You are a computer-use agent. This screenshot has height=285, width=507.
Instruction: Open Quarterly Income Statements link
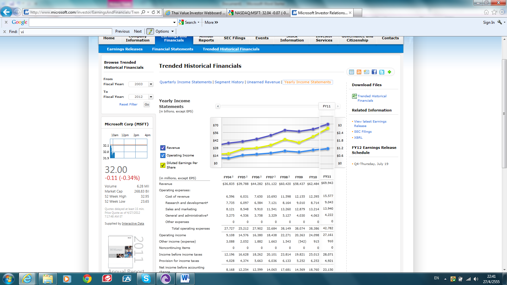pos(186,82)
